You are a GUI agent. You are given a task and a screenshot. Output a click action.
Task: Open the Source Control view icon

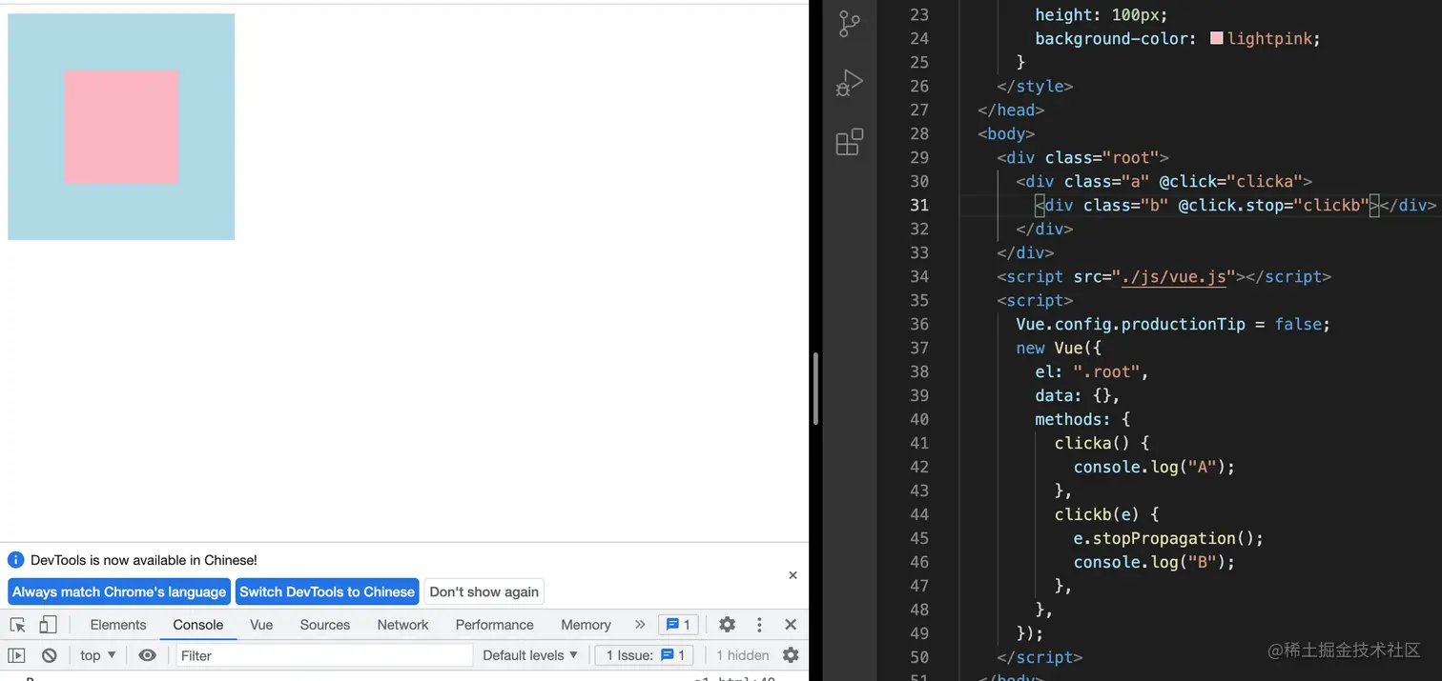coord(849,24)
